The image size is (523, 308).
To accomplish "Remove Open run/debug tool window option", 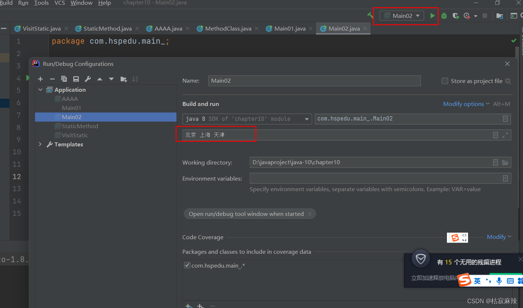I will (x=310, y=214).
